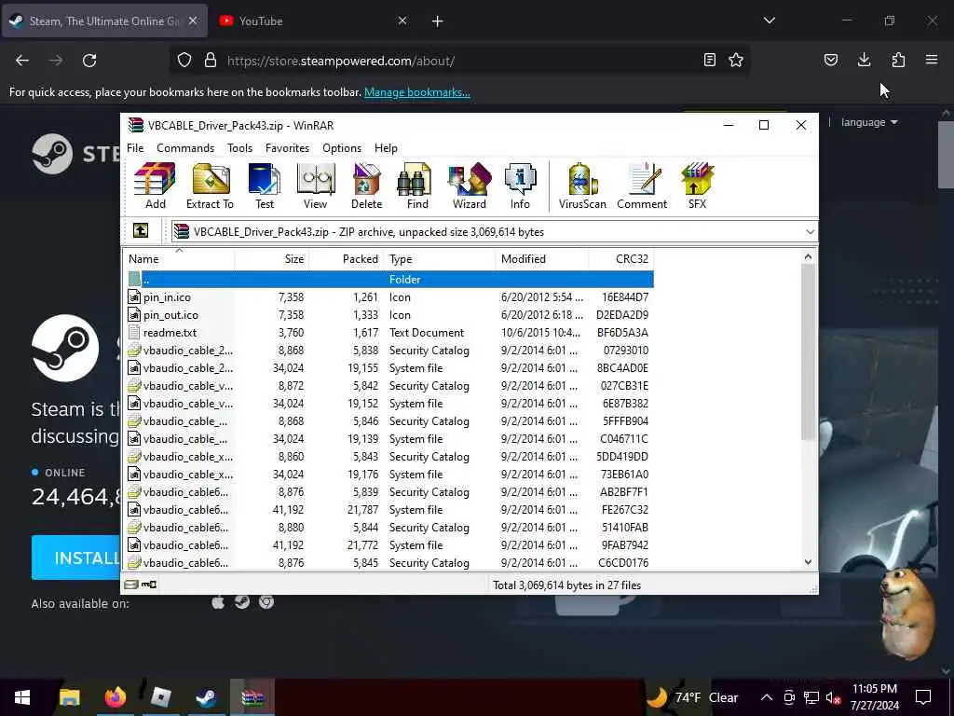Open the Options menu
954x716 pixels.
tap(342, 148)
